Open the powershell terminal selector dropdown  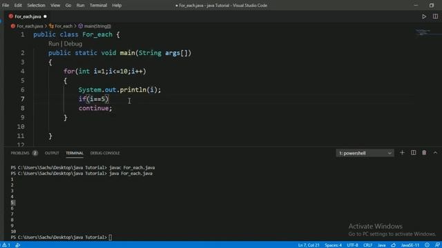(365, 153)
